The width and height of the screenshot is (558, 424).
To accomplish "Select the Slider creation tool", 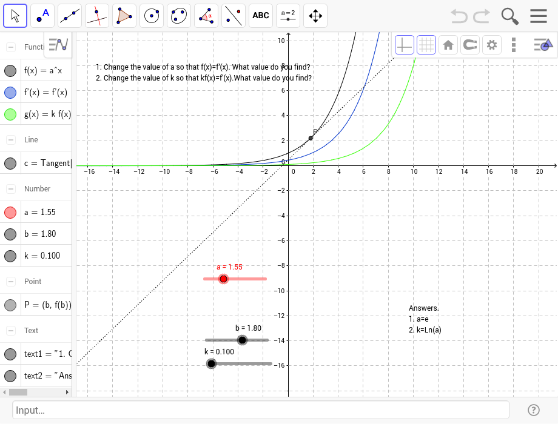I will pos(287,15).
